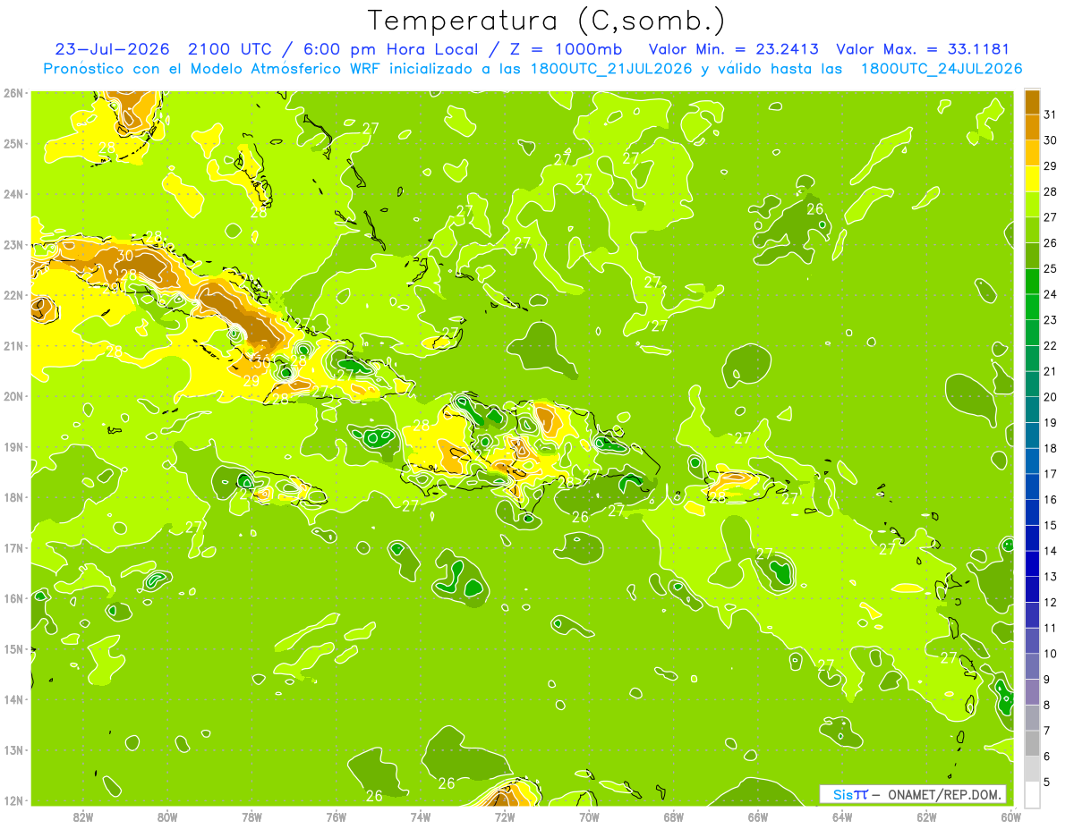Click the legend value label "5"
The image size is (1074, 829).
pos(1048,782)
